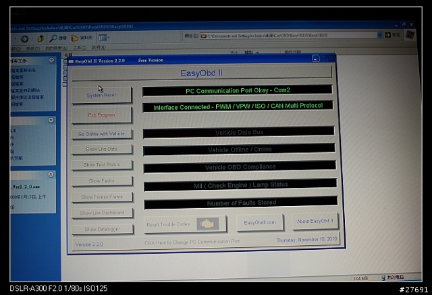432x295 pixels.
Task: Click the Show Live Data button
Action: (102, 150)
